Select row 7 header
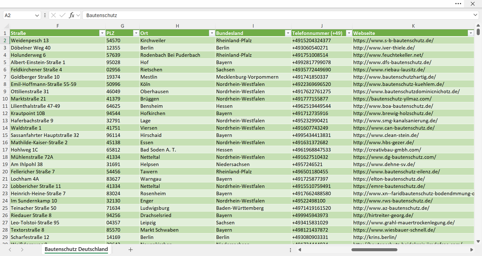 [x=5, y=77]
